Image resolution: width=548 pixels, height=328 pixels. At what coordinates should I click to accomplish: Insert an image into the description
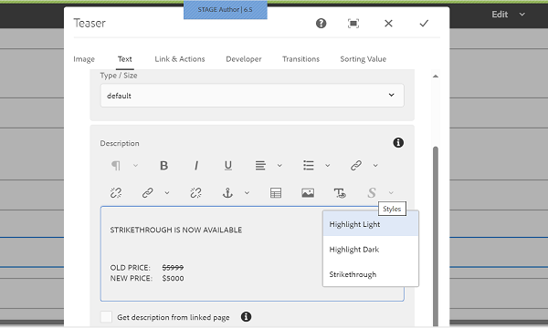tap(308, 193)
